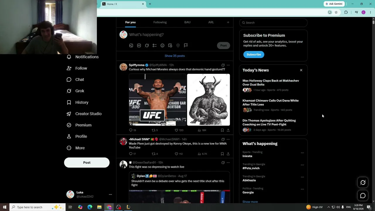
Task: Go to Creator Studio in sidebar
Action: click(x=84, y=114)
